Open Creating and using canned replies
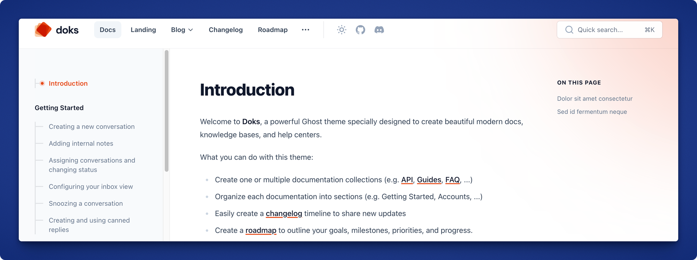697x260 pixels. click(x=89, y=225)
